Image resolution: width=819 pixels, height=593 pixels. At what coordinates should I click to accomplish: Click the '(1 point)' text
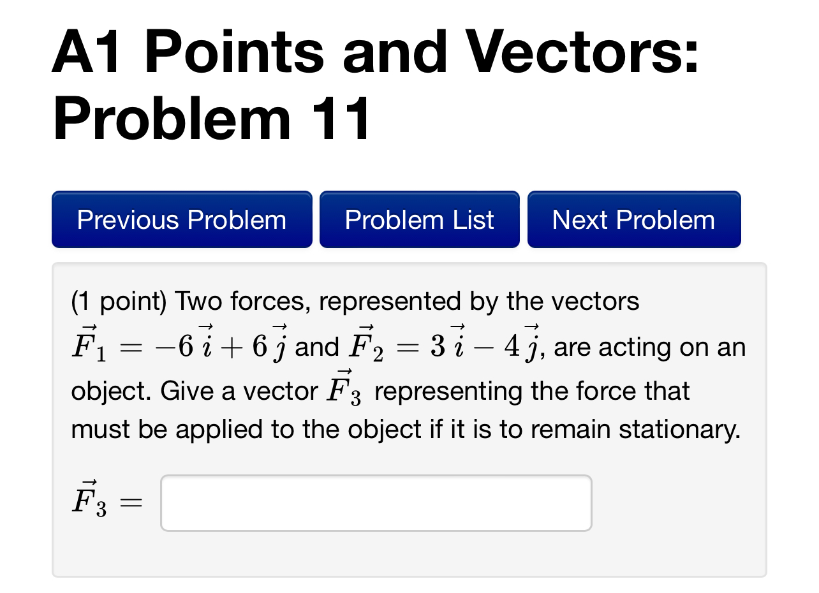coord(119,301)
